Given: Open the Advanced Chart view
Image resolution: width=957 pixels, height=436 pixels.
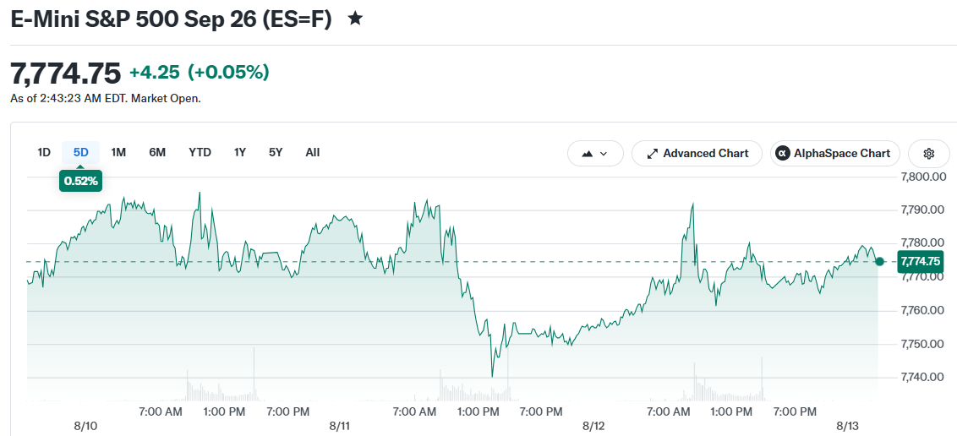Looking at the screenshot, I should point(697,154).
